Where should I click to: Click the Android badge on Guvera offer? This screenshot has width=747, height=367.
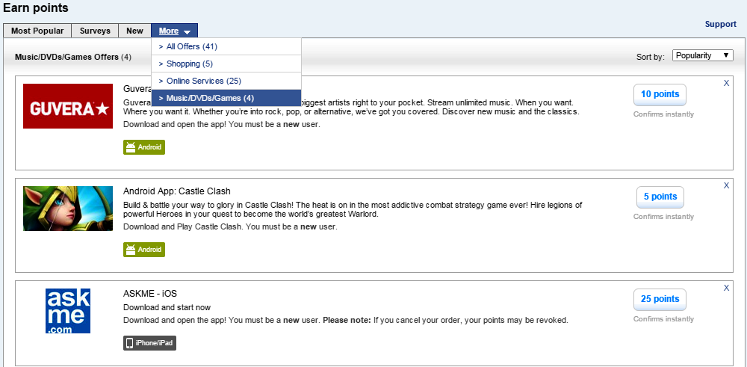[x=144, y=147]
